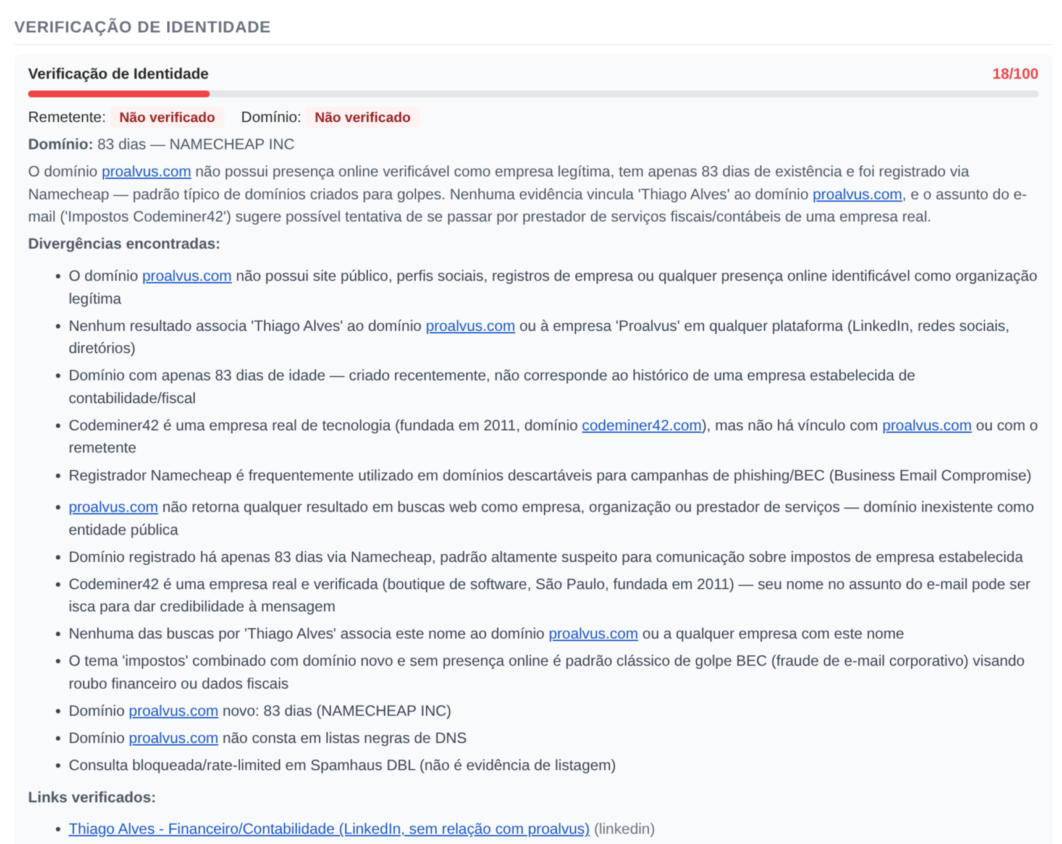Open the codeminer42.com link
This screenshot has width=1062, height=844.
(641, 425)
